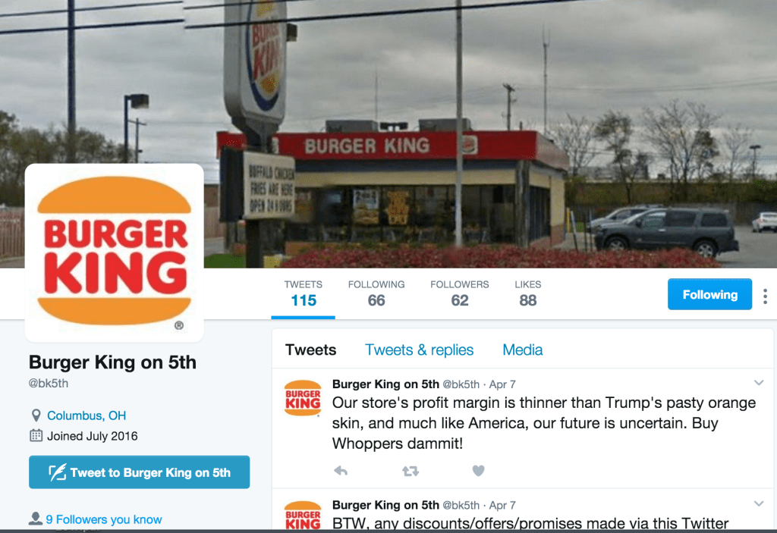777x533 pixels.
Task: Open the Columbus, OH location link
Action: click(x=87, y=415)
